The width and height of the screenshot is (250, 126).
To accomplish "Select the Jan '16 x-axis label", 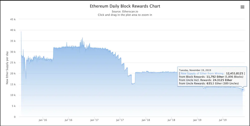I will (43, 120).
